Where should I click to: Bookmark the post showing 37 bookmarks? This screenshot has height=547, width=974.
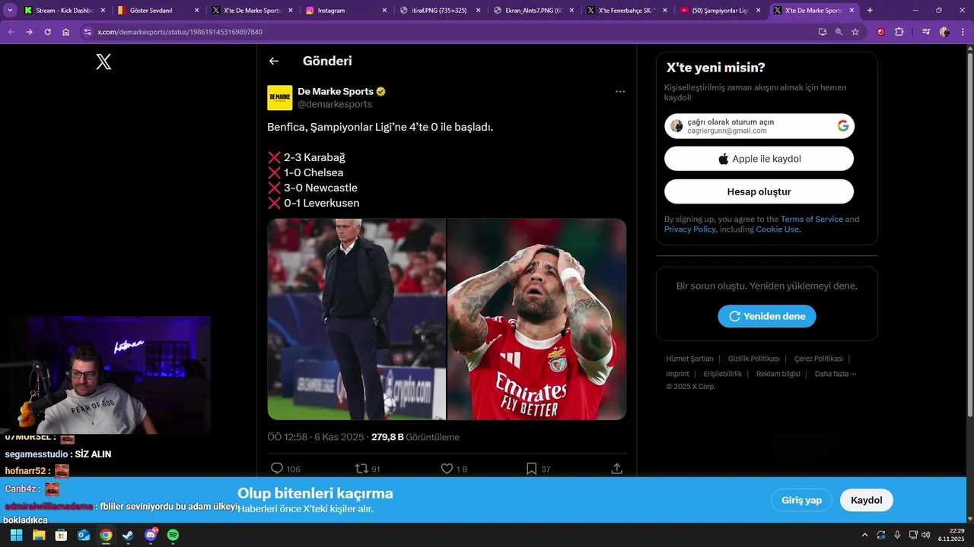tap(531, 469)
